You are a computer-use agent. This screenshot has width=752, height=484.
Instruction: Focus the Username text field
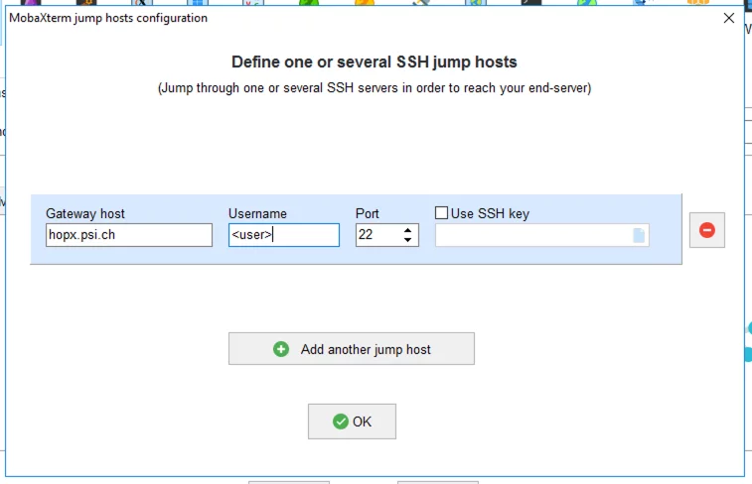283,235
